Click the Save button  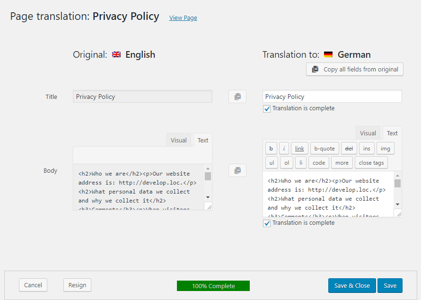pyautogui.click(x=390, y=285)
